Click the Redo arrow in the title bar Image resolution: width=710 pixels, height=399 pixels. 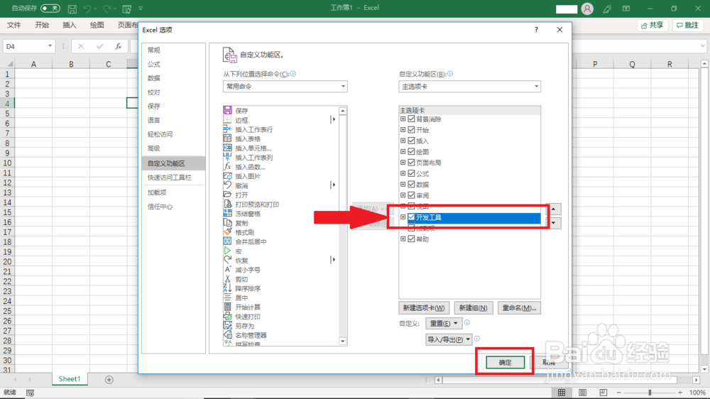(x=107, y=8)
